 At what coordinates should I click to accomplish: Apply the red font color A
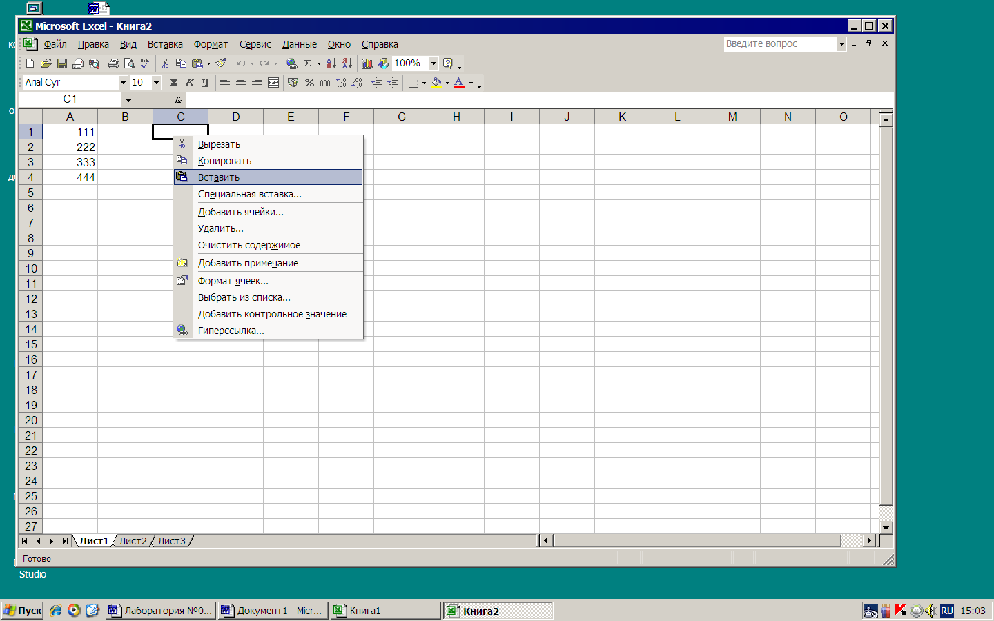point(460,83)
